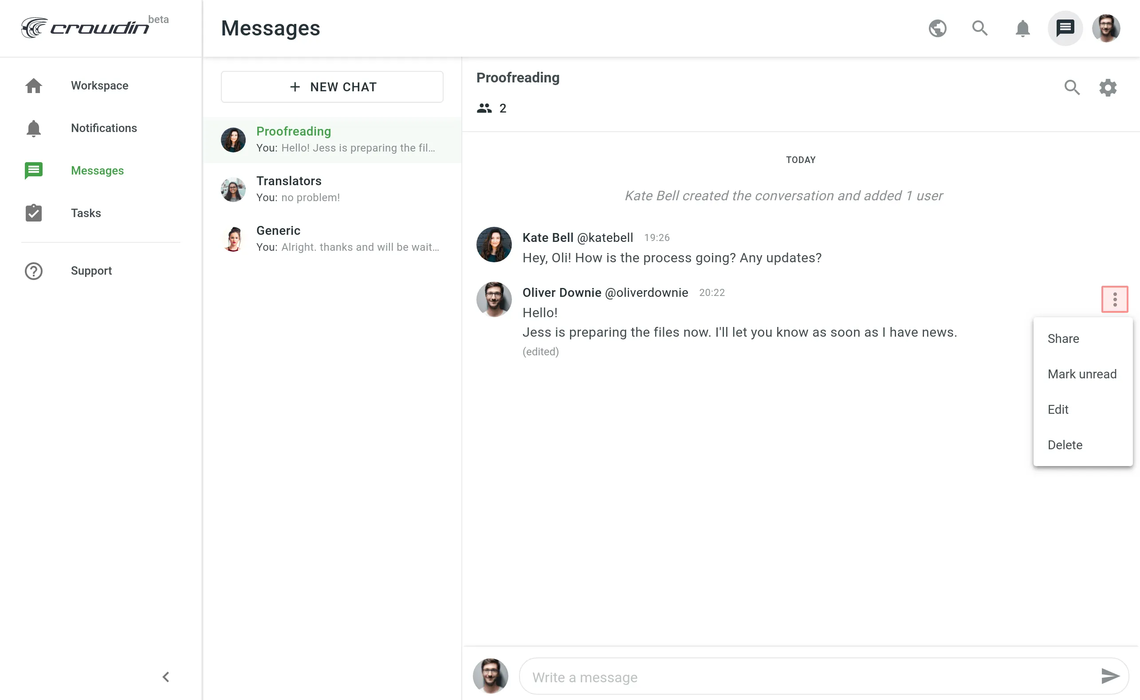Open Tasks from sidebar icon
1140x700 pixels.
click(x=33, y=213)
